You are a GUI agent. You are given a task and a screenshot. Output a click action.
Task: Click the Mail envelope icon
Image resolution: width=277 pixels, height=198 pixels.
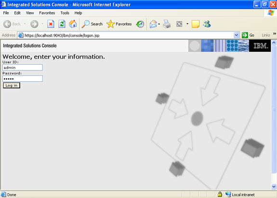pyautogui.click(x=153, y=24)
